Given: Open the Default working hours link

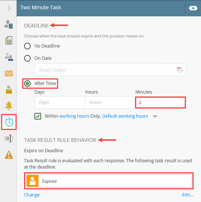Looking at the screenshot, I should click(x=125, y=116).
